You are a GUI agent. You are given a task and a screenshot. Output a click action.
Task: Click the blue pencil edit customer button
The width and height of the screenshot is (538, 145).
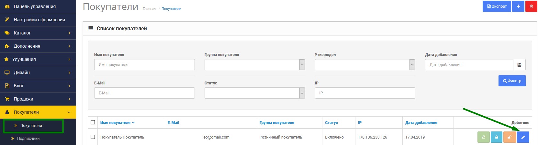click(x=523, y=137)
